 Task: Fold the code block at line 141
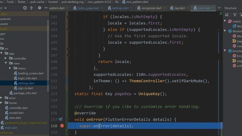coord(68,17)
